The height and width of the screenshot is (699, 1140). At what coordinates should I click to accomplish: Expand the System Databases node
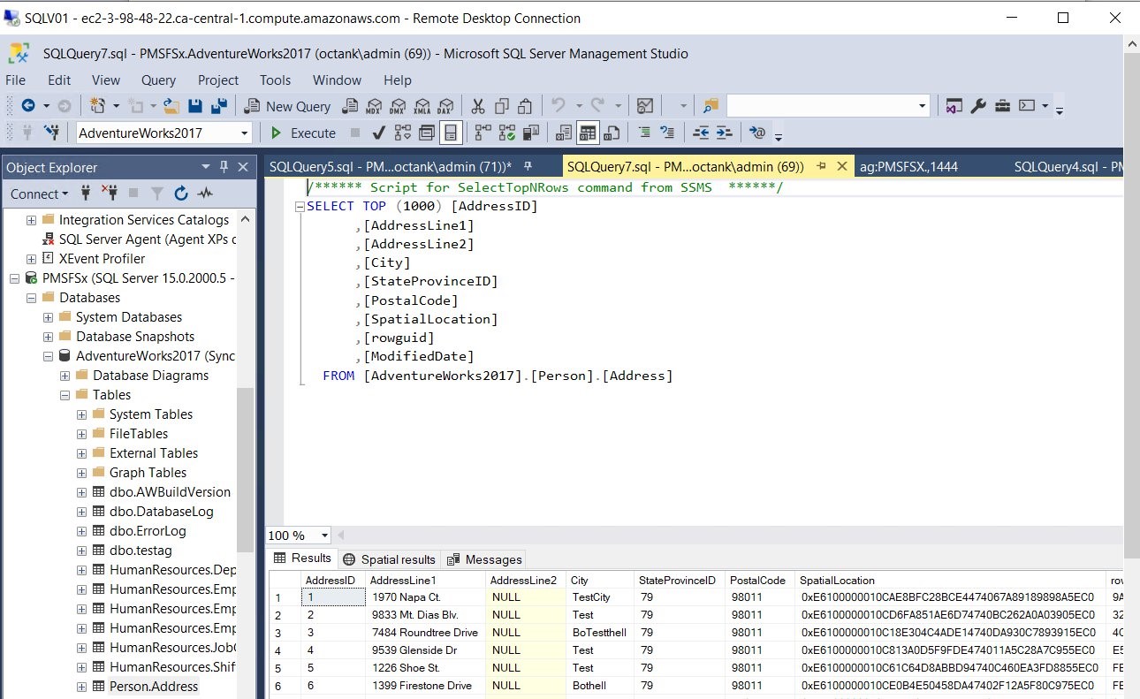(49, 317)
